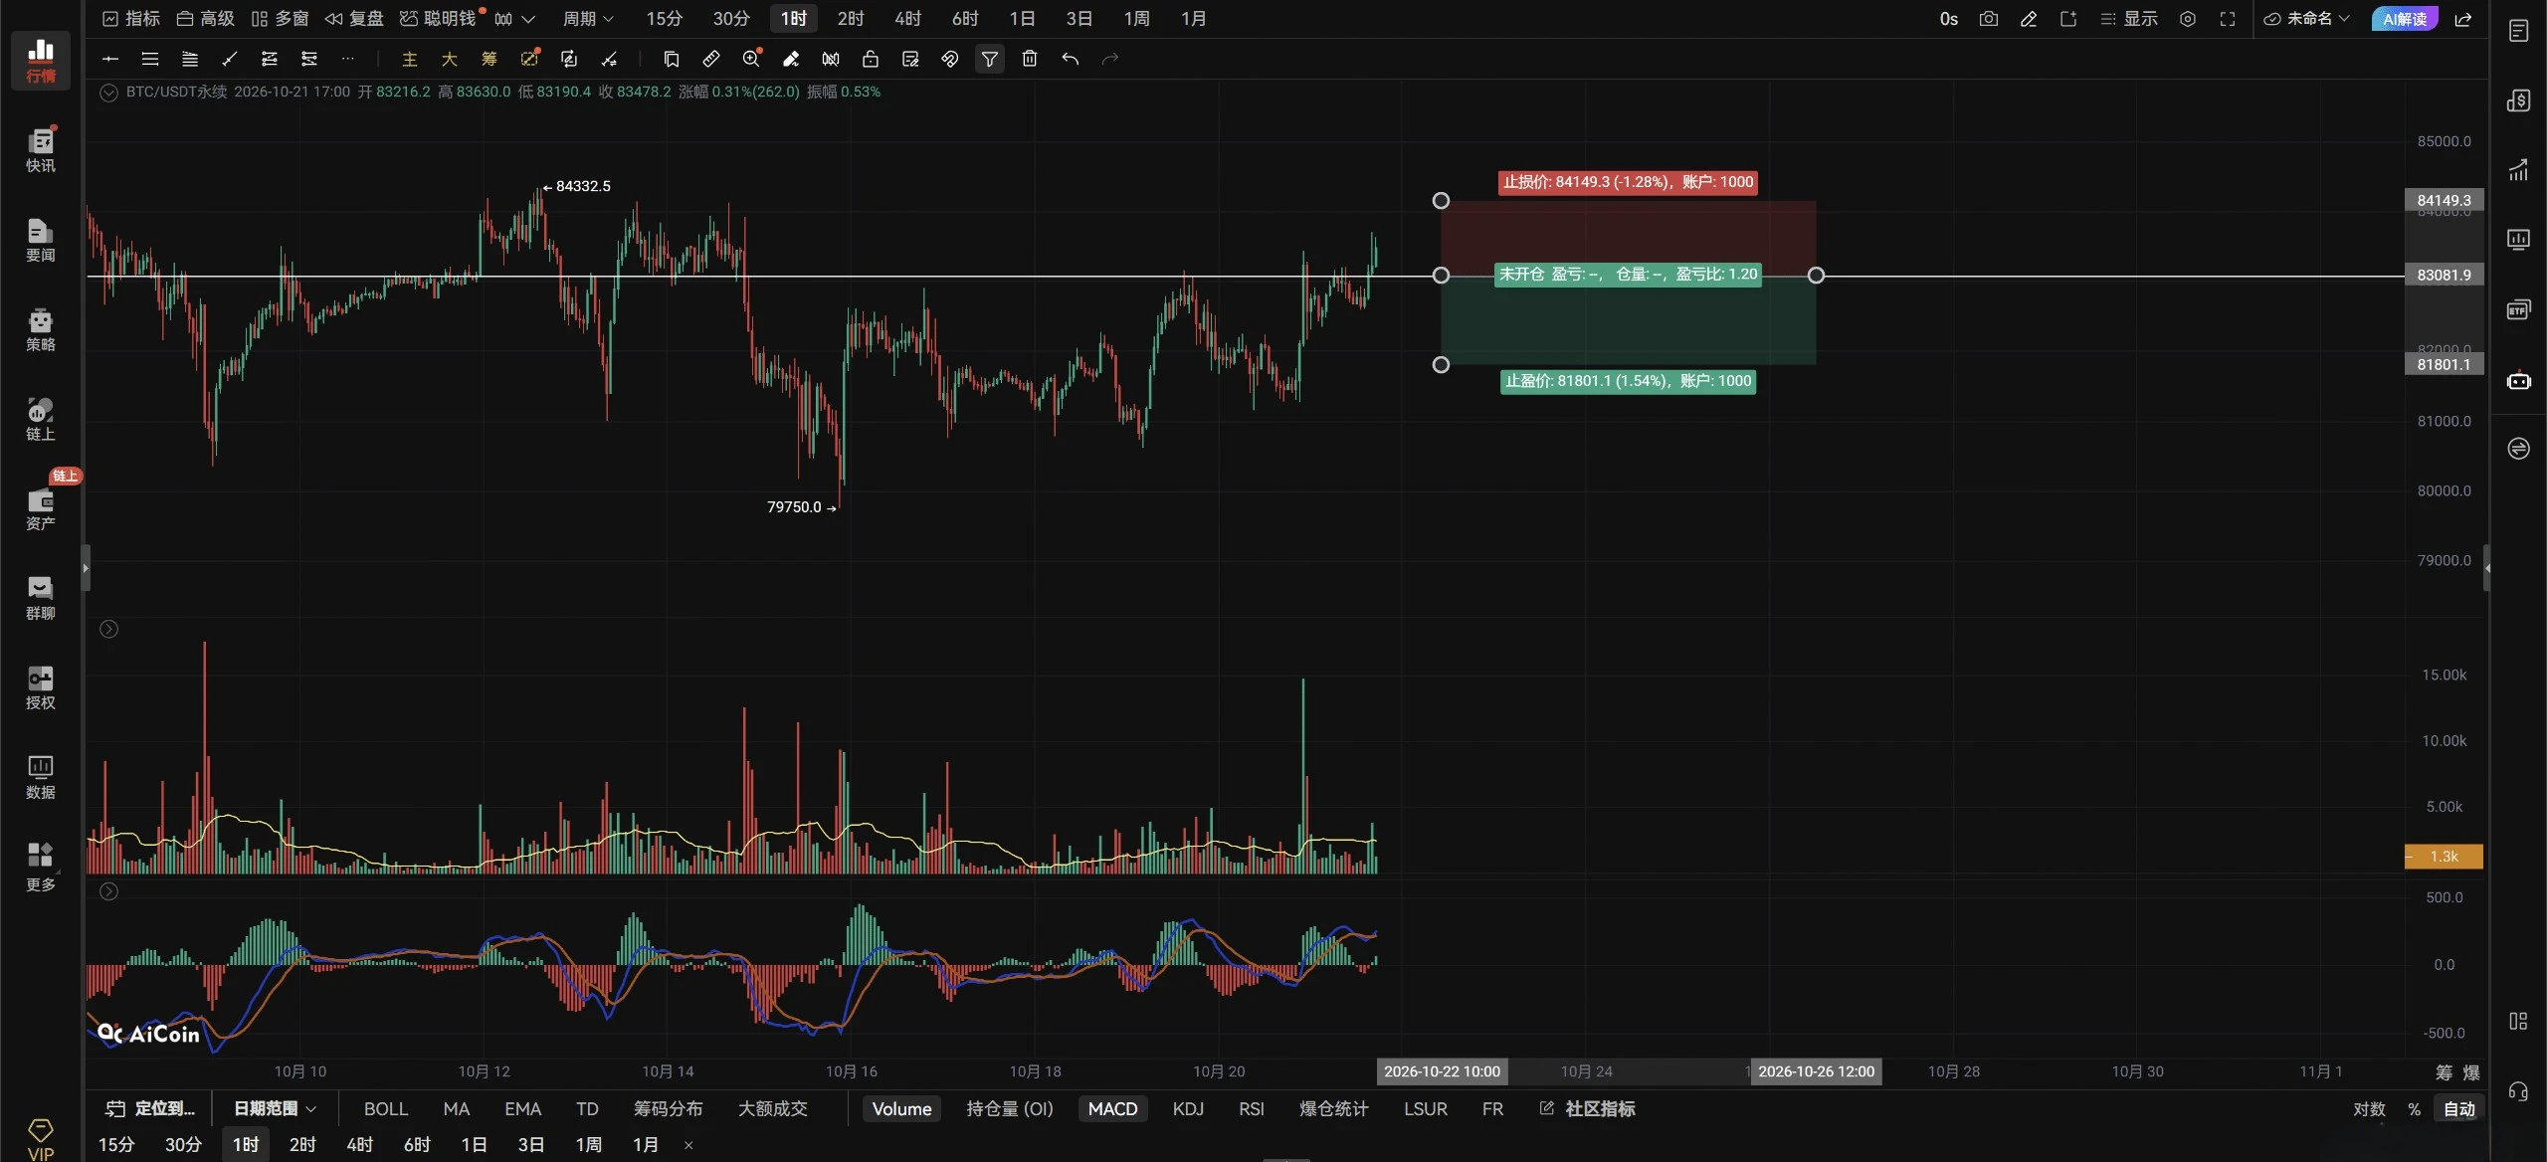Open 群聊 group chat in sidebar
The width and height of the screenshot is (2547, 1162).
pos(41,598)
